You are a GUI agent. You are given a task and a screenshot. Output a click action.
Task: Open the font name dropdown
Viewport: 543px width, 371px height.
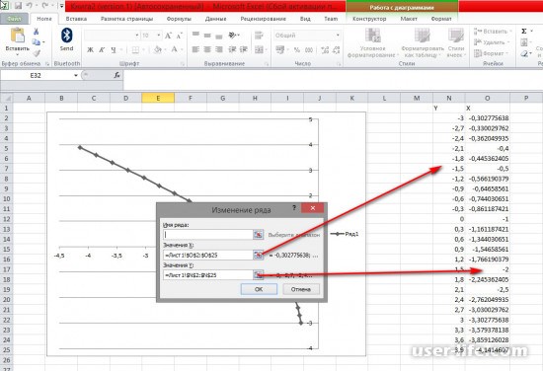[137, 36]
